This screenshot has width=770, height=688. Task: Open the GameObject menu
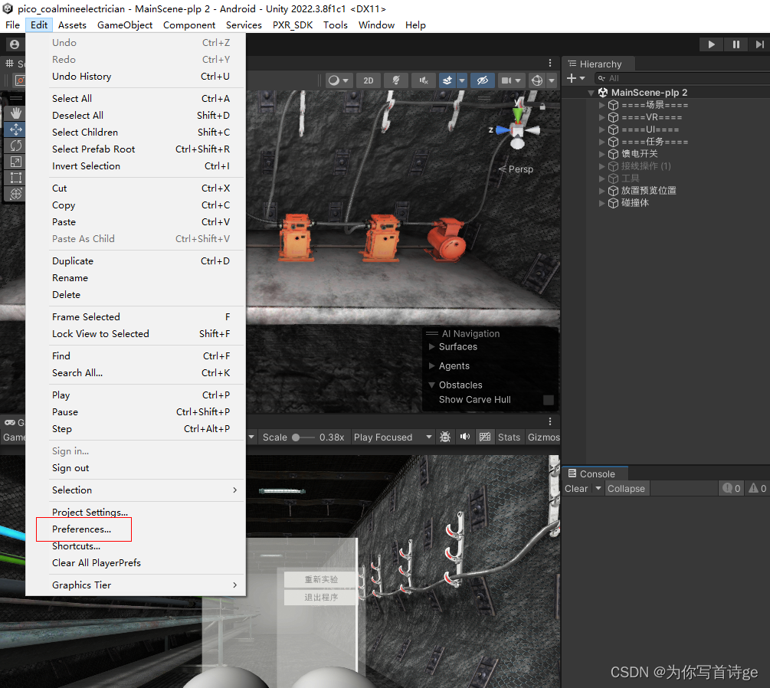point(125,25)
